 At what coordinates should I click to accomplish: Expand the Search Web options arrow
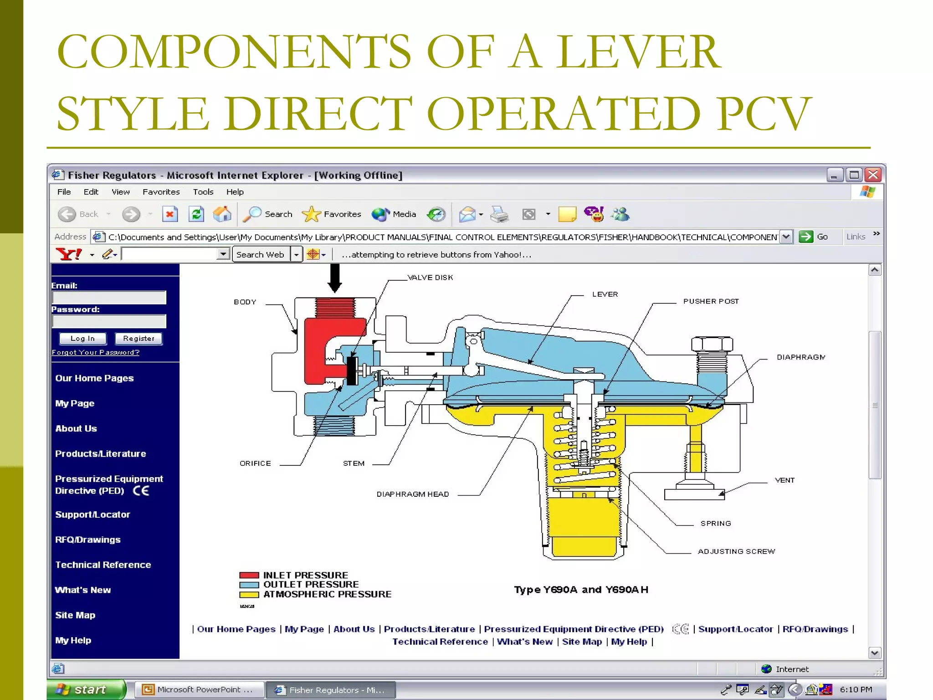[x=297, y=254]
